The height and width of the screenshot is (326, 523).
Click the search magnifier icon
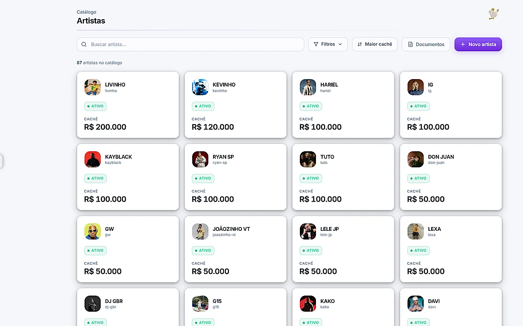84,44
